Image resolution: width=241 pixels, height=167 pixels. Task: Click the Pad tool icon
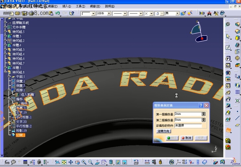228,58
